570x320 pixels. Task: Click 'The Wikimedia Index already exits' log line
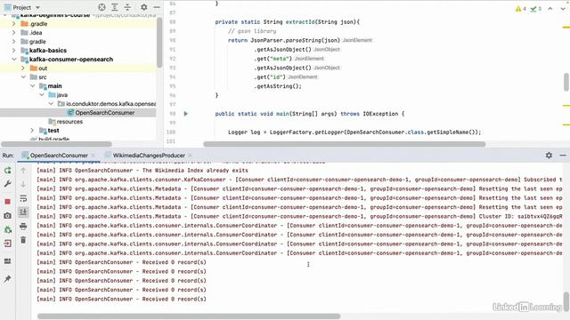point(142,170)
